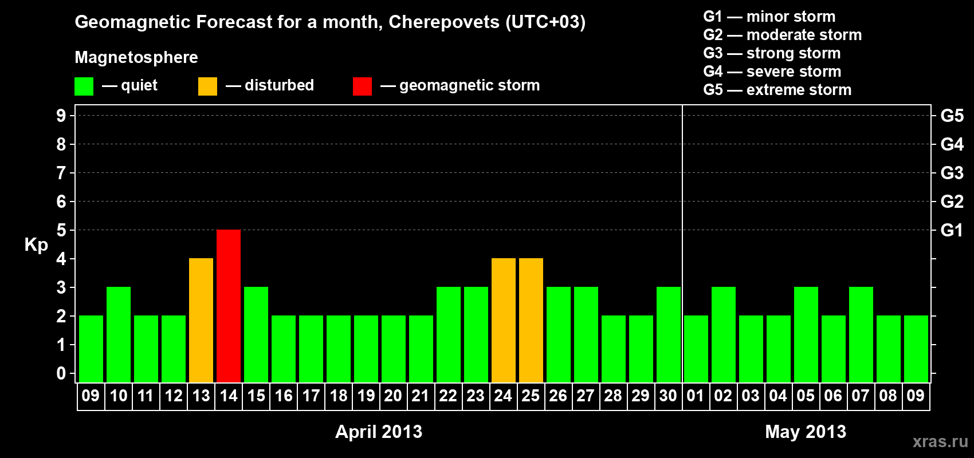Image resolution: width=974 pixels, height=458 pixels.
Task: Click date cell '13' in April
Action: 201,396
